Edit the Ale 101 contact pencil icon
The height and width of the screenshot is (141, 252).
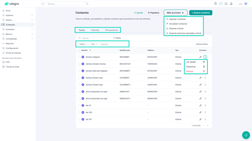[x=200, y=119]
